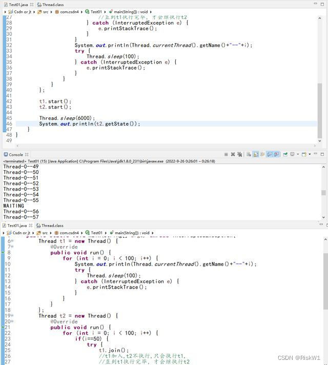Screen dimensions: 328x365
Task: Click com.csdn4 breadcrumb in bottom editor
Action: [x=67, y=233]
